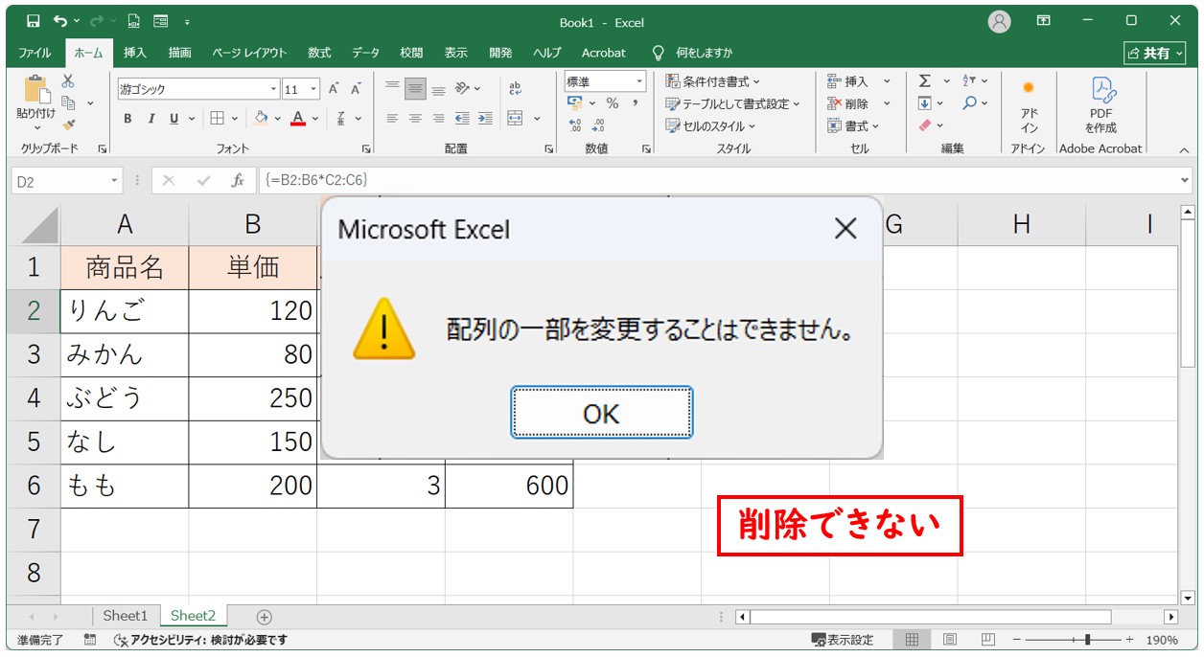Toggle Bold formatting

click(127, 119)
